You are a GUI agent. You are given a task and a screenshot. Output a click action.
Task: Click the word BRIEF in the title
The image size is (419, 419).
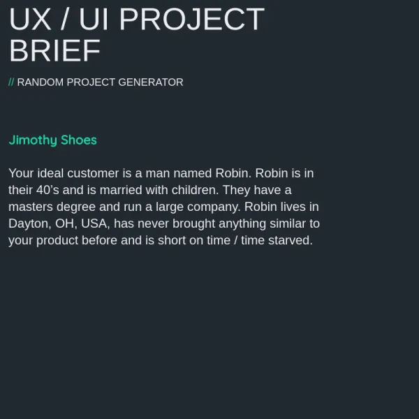pyautogui.click(x=54, y=51)
